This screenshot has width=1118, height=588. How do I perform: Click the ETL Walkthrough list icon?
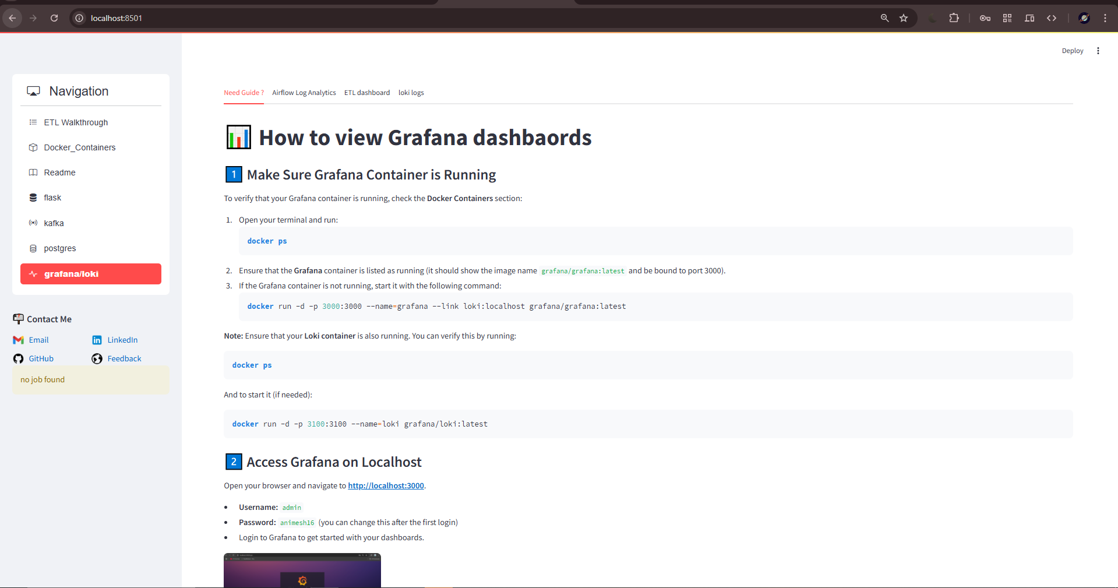pyautogui.click(x=33, y=122)
